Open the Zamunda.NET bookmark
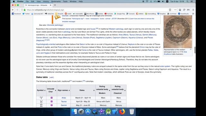206x116 pixels. point(37,14)
